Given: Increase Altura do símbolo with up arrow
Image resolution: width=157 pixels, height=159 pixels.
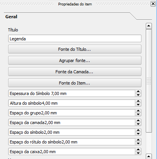Looking at the screenshot, I should click(x=138, y=101).
